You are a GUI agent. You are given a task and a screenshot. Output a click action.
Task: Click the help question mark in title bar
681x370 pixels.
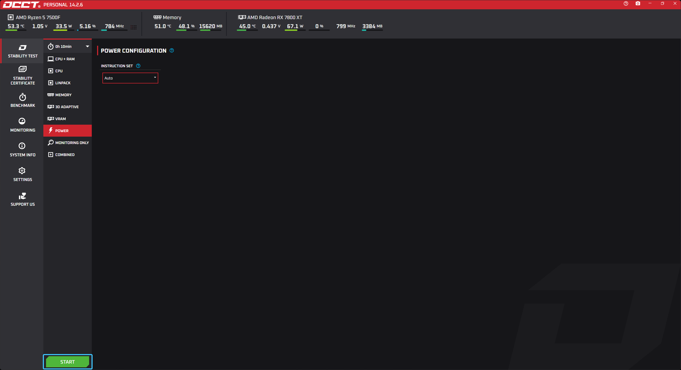[x=626, y=3]
